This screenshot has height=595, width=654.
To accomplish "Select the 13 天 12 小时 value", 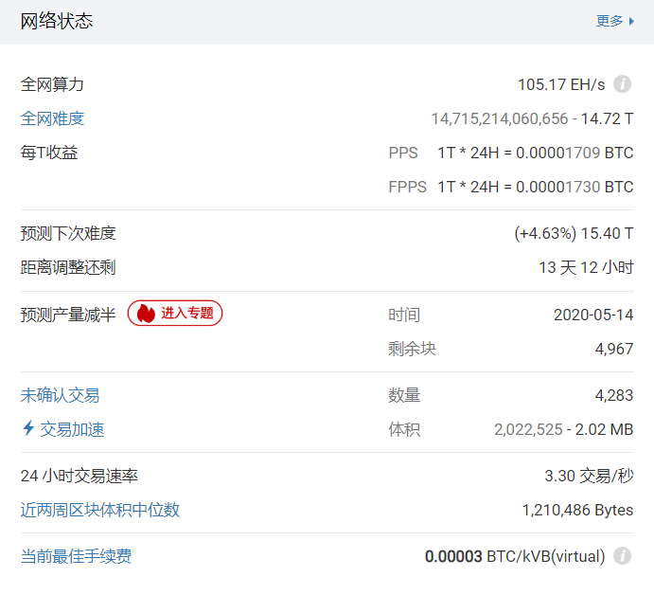I will (587, 267).
